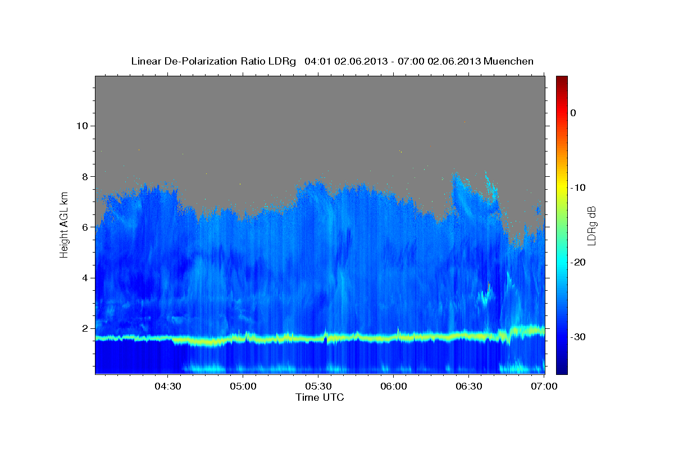
Task: Select the '04:30' time axis label
Action: click(x=167, y=386)
